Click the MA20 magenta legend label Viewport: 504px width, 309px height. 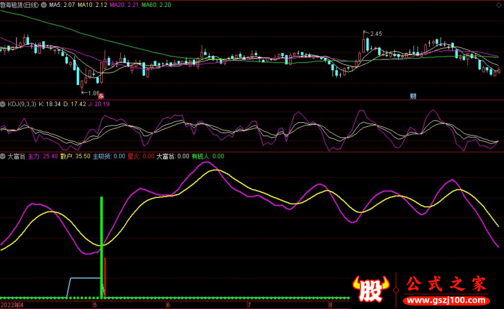123,4
